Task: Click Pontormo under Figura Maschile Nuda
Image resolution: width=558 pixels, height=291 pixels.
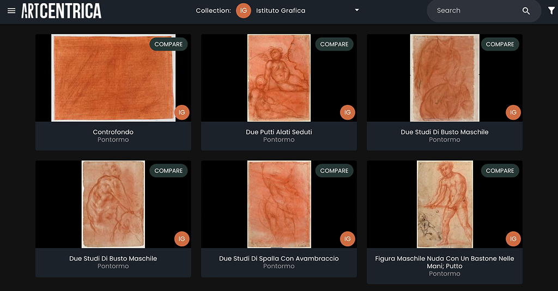Action: coord(445,274)
